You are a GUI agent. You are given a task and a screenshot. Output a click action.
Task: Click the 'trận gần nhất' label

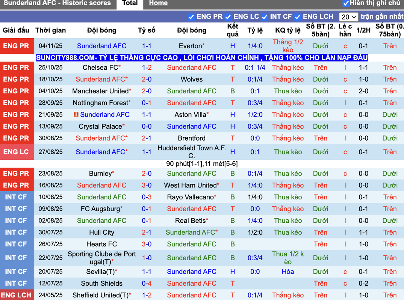tap(382, 17)
